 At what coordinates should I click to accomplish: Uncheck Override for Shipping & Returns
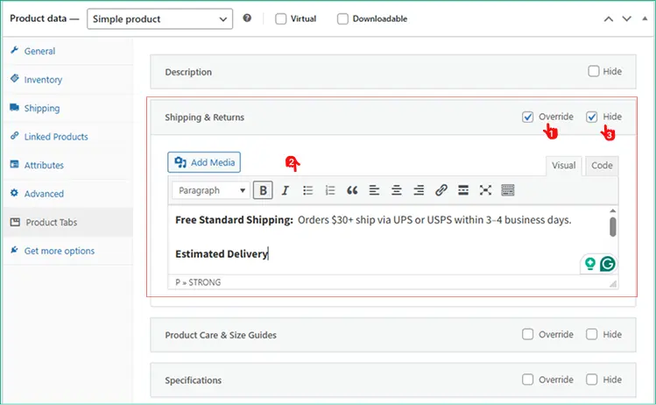527,117
